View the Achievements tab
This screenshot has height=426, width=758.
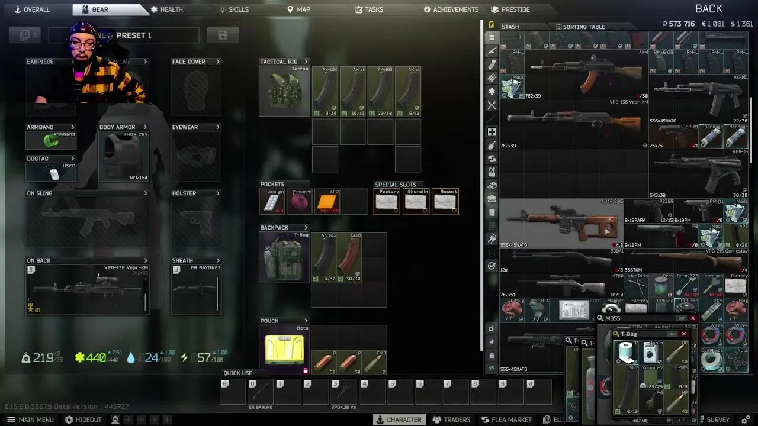tap(451, 9)
